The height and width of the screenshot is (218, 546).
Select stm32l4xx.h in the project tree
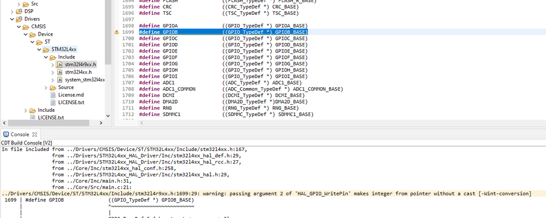point(78,72)
